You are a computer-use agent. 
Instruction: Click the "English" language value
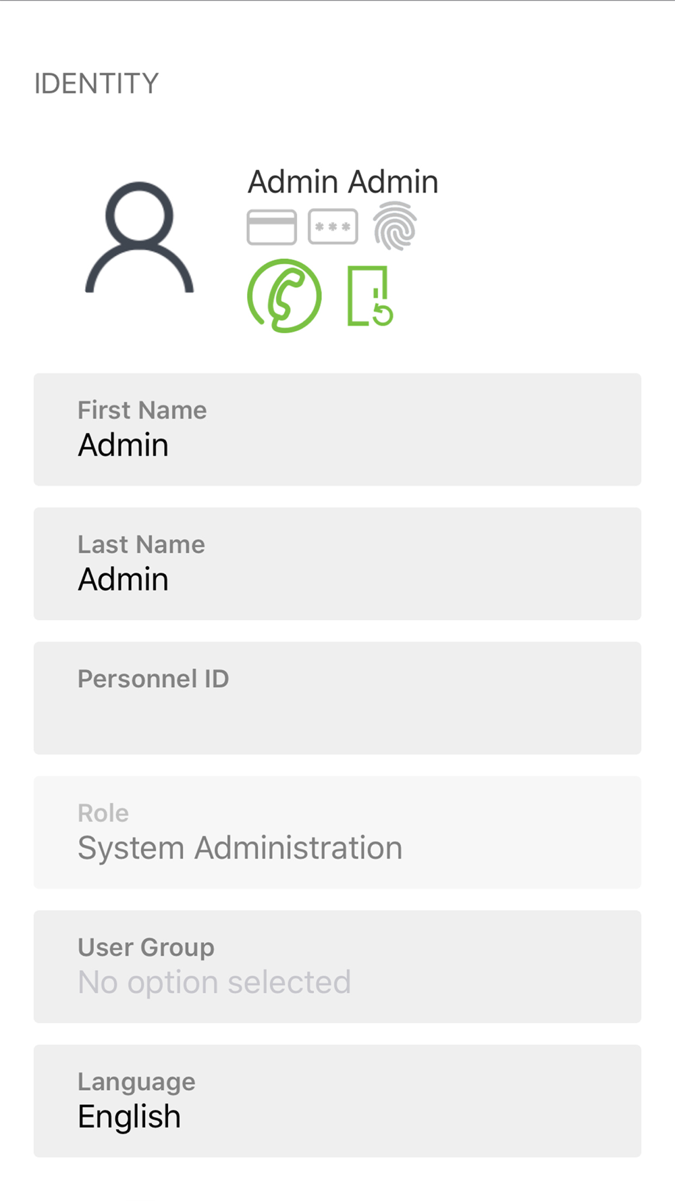point(129,1117)
